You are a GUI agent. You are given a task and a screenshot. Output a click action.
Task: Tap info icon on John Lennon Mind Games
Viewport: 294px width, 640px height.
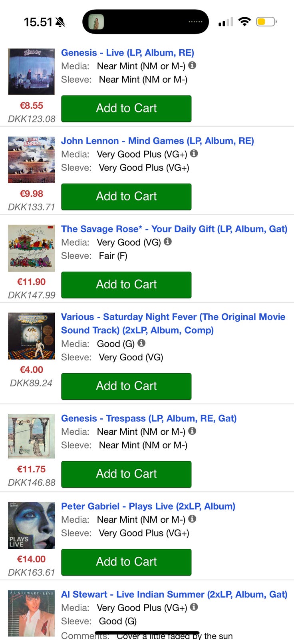[194, 153]
